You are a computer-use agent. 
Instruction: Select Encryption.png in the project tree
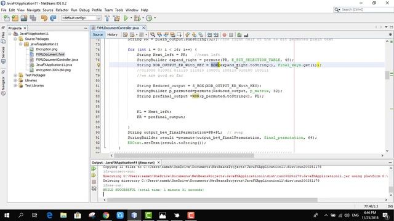click(47, 49)
